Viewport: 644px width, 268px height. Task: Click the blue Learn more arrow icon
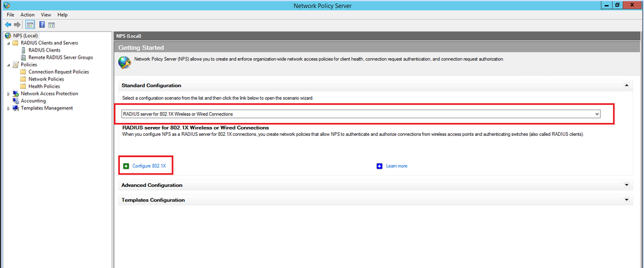click(x=380, y=166)
